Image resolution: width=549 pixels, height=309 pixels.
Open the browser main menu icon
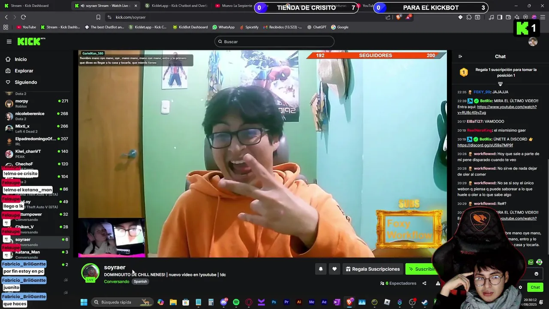(x=543, y=17)
